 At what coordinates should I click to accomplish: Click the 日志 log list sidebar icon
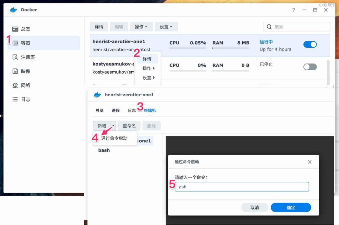[x=15, y=99]
